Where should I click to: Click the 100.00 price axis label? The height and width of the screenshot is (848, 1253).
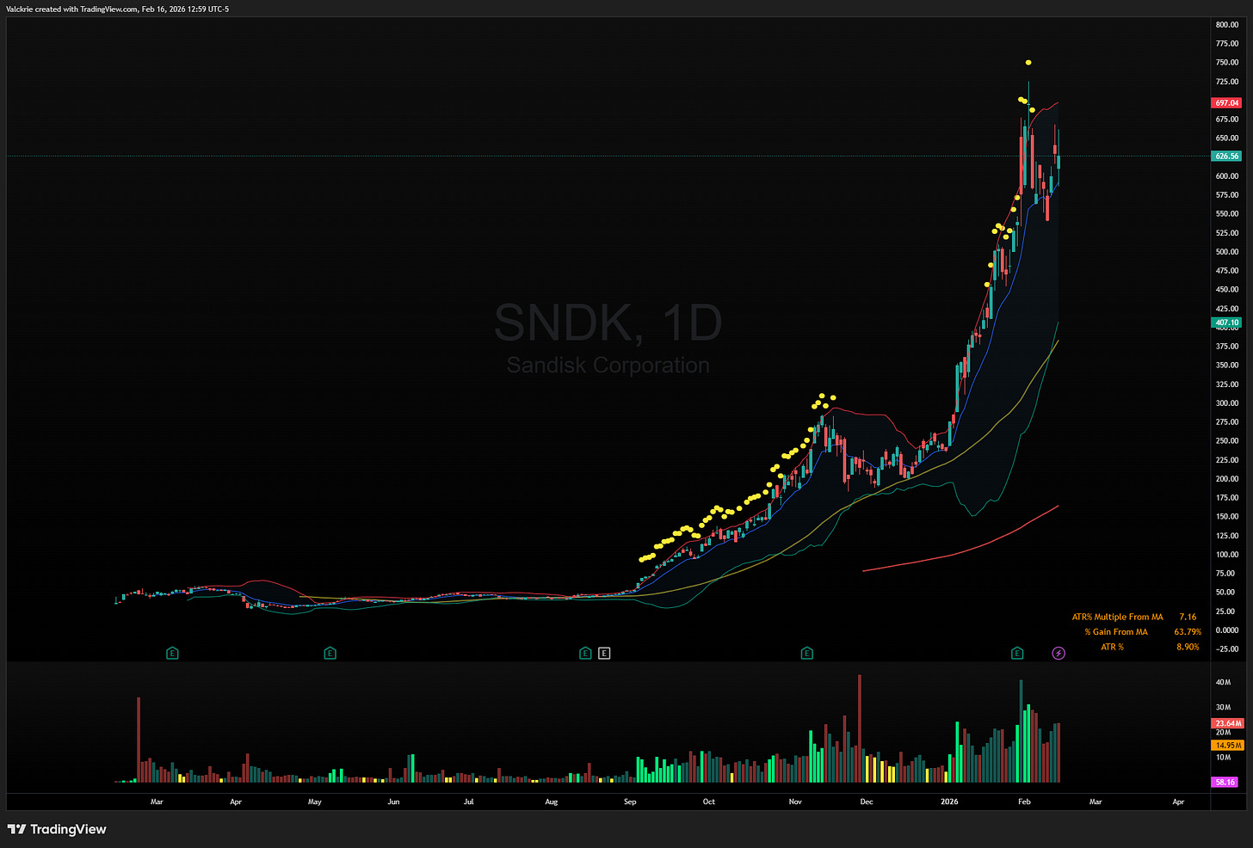point(1227,555)
